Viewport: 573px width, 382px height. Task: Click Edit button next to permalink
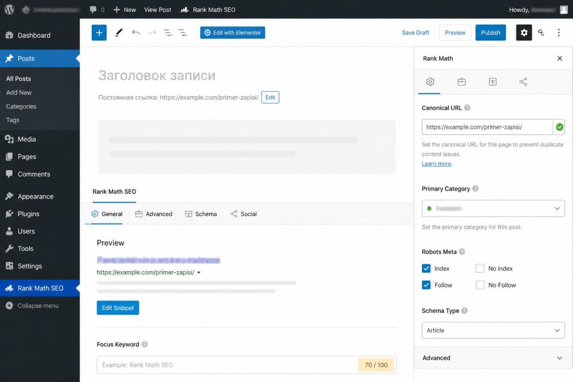click(270, 97)
